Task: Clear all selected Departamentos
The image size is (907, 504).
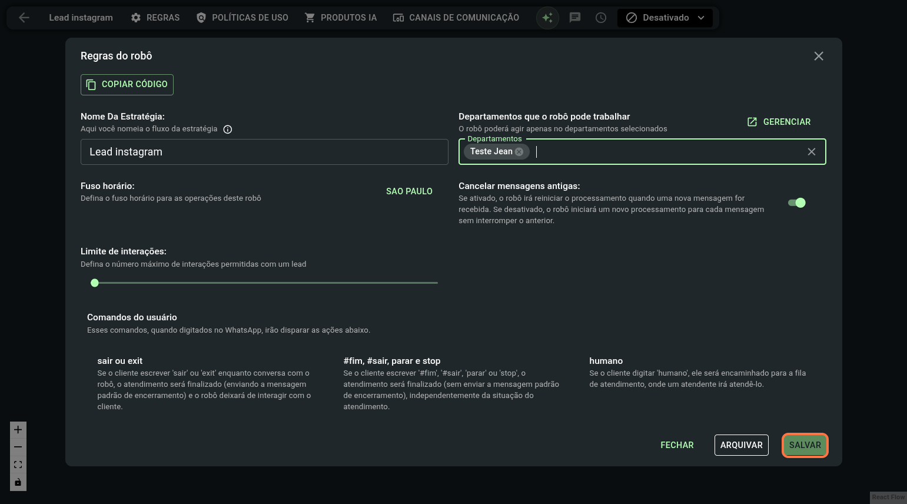Action: [811, 152]
